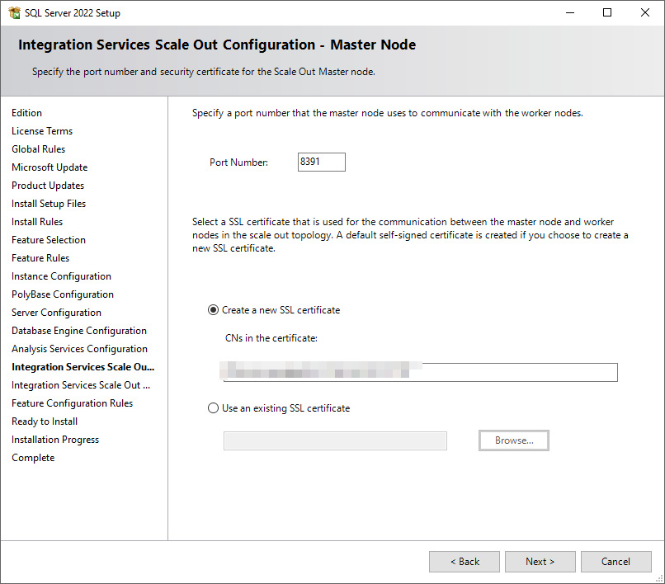Viewport: 665px width, 584px height.
Task: Advance to the next setup page
Action: (540, 561)
